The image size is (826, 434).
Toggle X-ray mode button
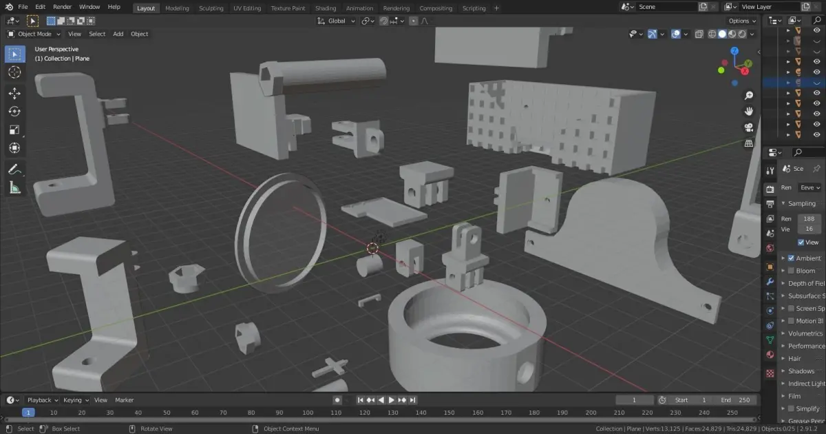tap(699, 34)
